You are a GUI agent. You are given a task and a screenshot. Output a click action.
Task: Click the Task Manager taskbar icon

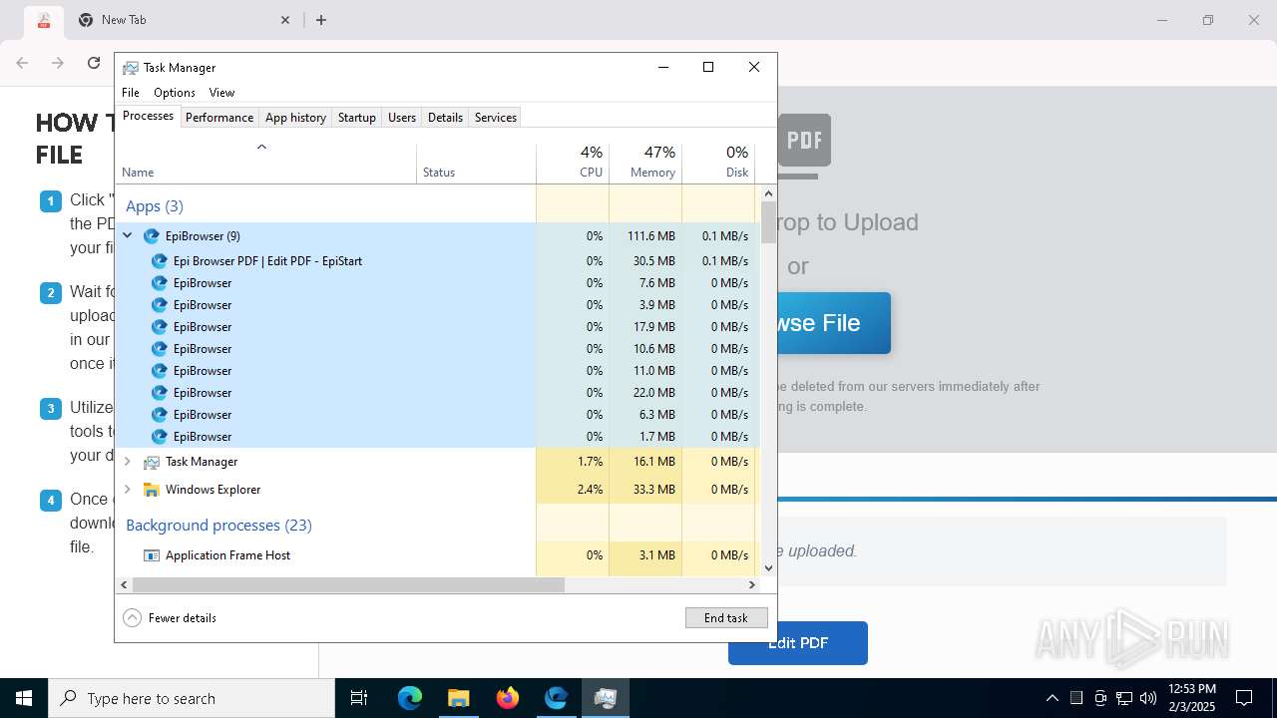pyautogui.click(x=605, y=698)
